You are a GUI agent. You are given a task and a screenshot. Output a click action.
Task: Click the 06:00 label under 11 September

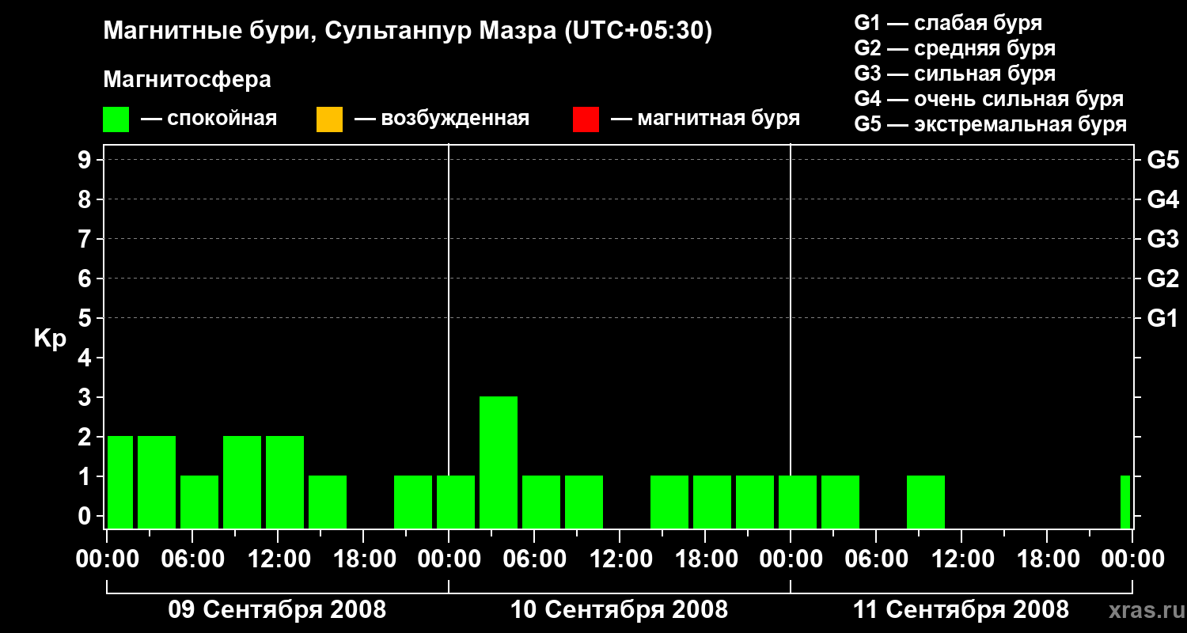876,559
